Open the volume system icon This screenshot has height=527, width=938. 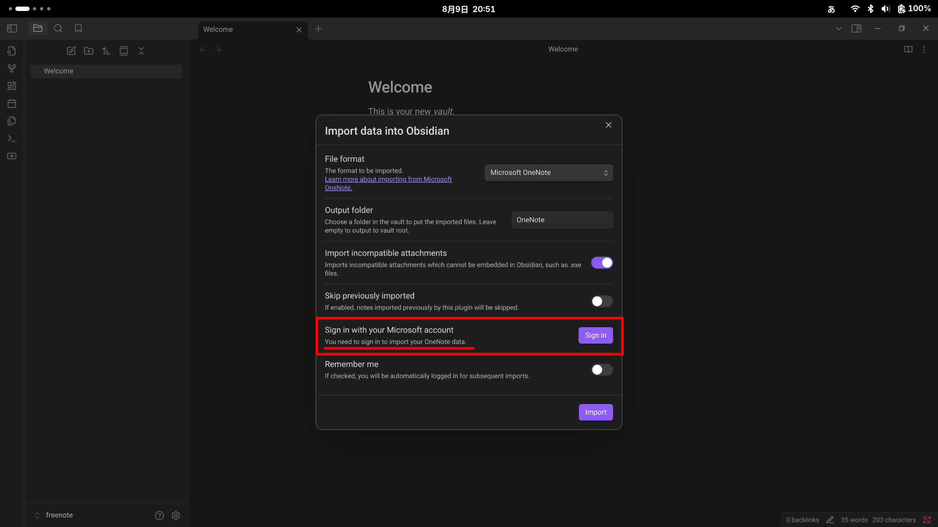pos(886,9)
